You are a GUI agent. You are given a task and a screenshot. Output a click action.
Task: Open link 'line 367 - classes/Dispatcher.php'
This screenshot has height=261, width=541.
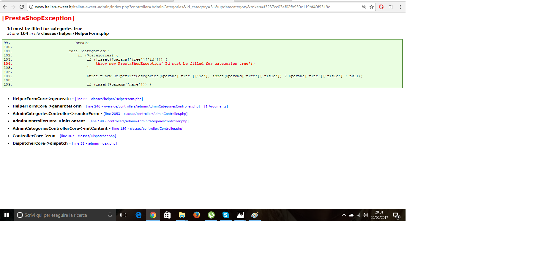pyautogui.click(x=88, y=136)
